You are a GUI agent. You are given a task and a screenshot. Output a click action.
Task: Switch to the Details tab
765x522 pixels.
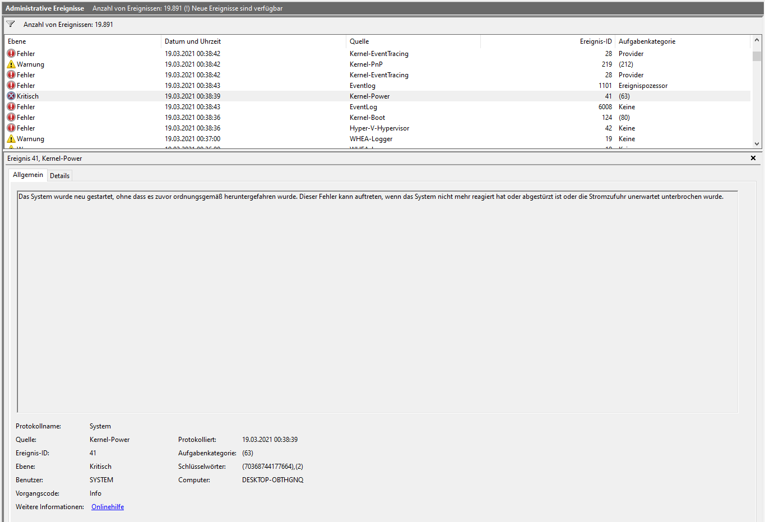tap(60, 176)
